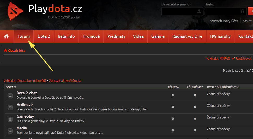
Task: Select Radiant vs. Dire menu item
Action: point(187,36)
